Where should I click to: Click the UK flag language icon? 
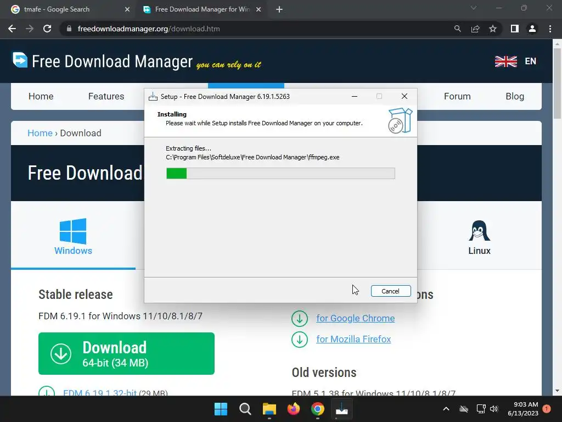click(x=505, y=62)
